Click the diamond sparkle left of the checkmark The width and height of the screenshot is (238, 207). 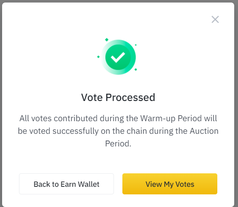tap(98, 57)
